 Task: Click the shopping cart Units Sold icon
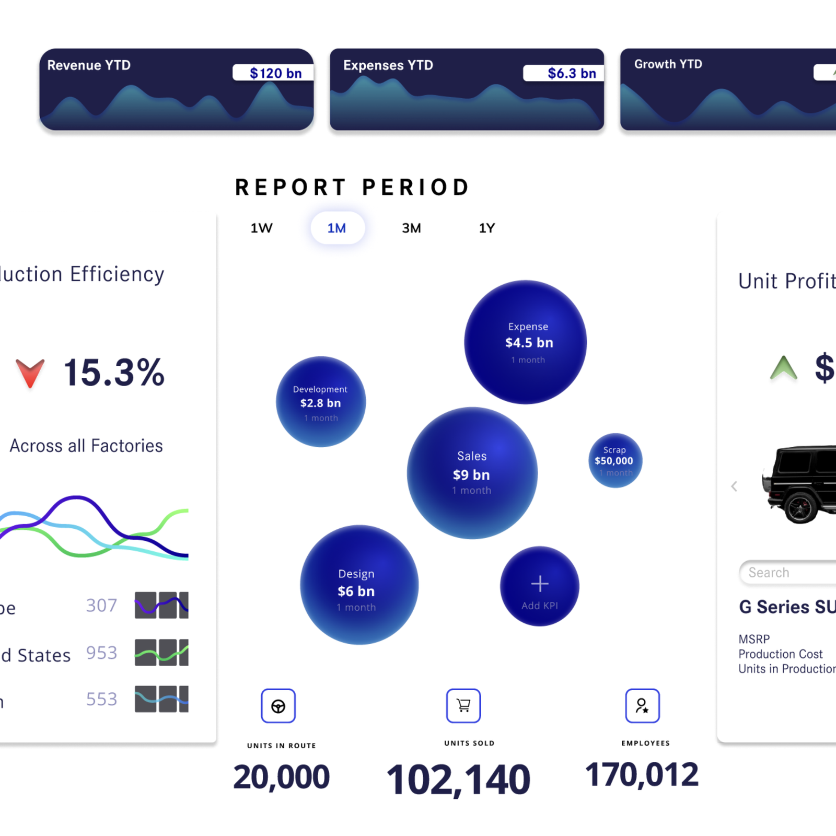coord(463,705)
